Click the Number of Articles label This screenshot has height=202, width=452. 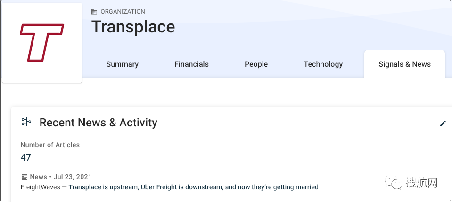[x=50, y=145]
